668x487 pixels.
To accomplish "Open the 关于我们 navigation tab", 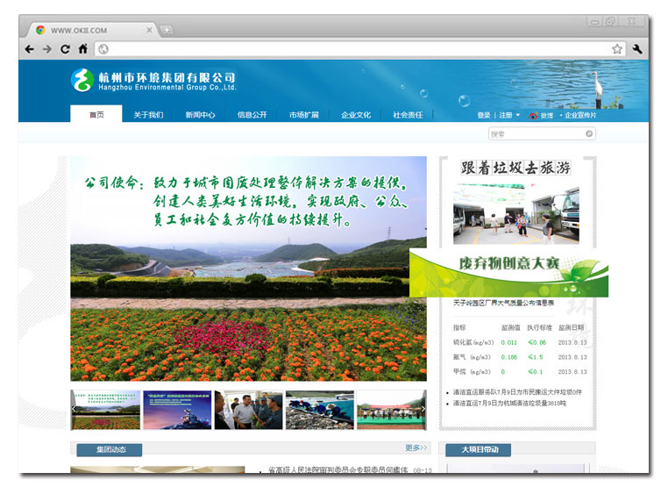I will [x=148, y=115].
